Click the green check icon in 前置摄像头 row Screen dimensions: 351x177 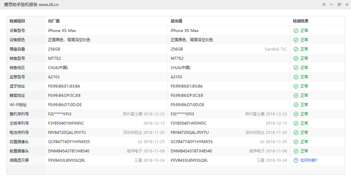[x=296, y=151]
